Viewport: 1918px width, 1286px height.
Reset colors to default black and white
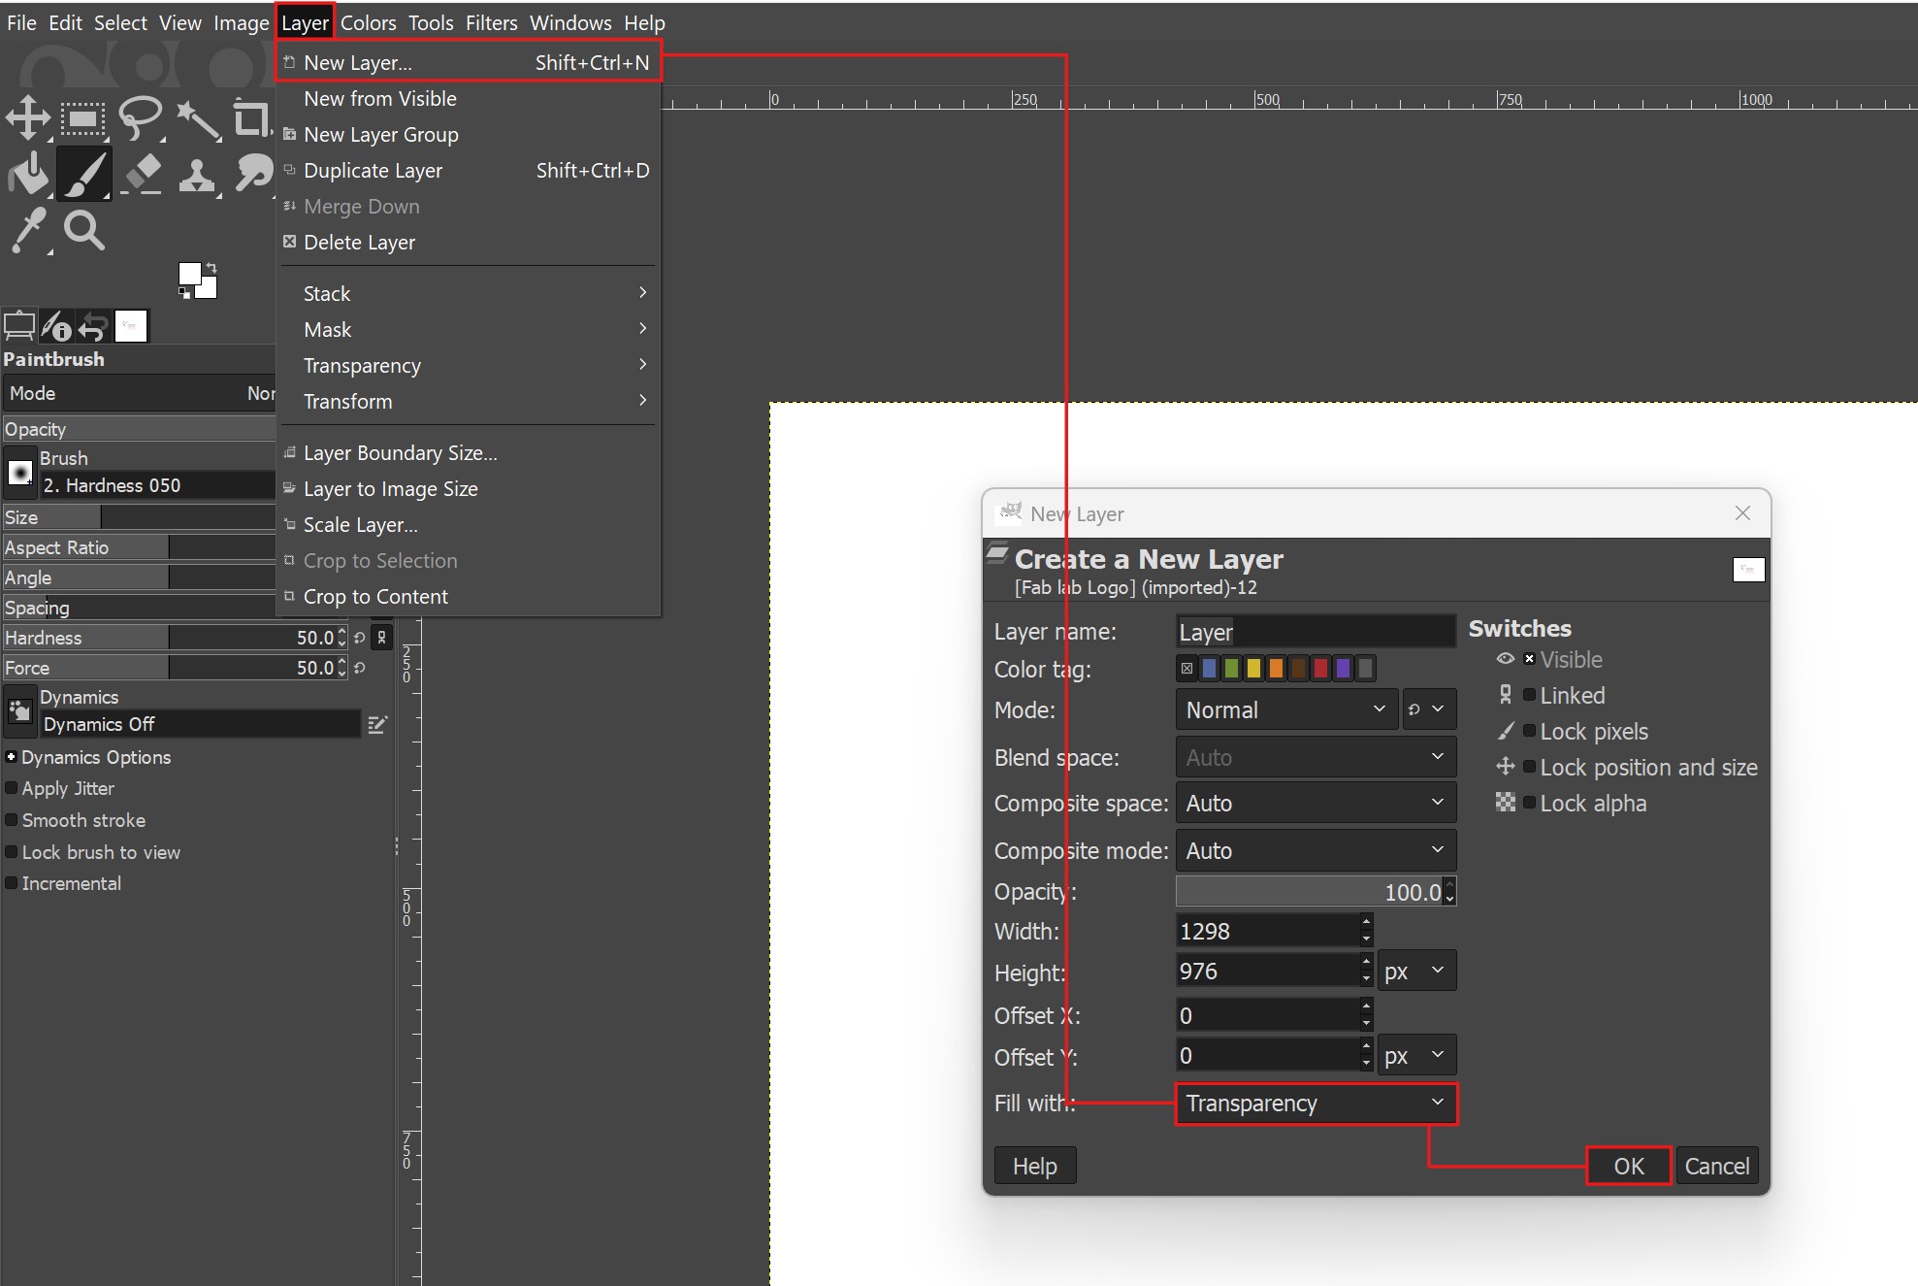[184, 291]
